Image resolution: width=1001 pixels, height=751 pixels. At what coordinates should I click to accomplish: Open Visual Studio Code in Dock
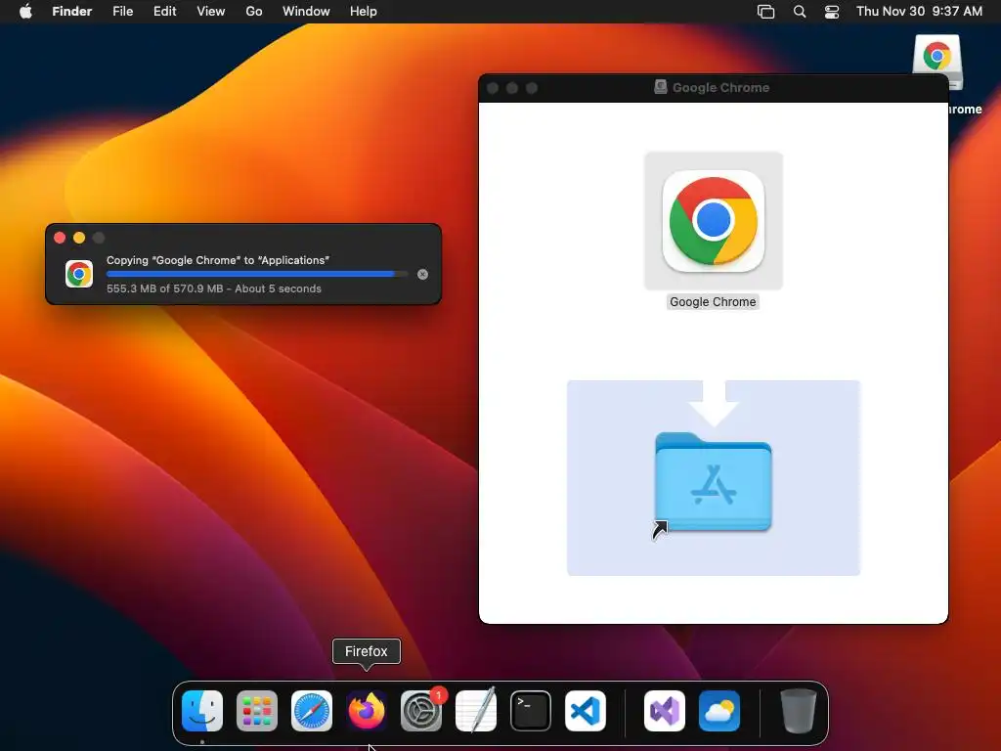[x=586, y=711]
